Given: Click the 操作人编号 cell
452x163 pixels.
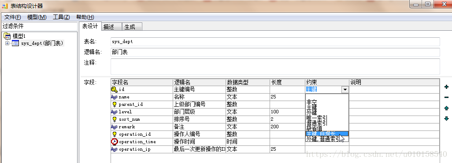Looking at the screenshot, I should (199, 134).
